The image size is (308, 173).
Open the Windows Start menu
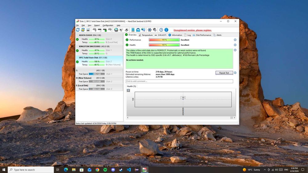pos(4,170)
